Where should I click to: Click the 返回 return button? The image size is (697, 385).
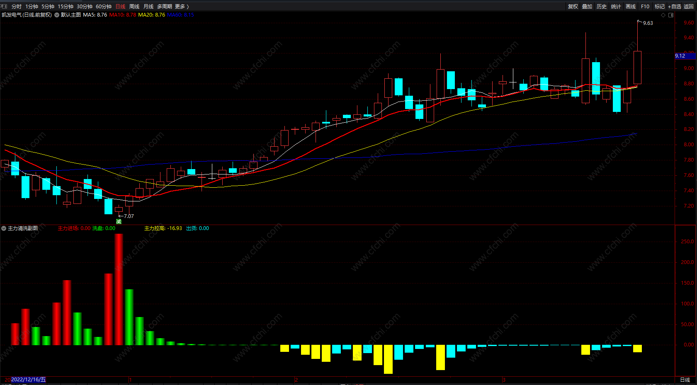pos(689,6)
